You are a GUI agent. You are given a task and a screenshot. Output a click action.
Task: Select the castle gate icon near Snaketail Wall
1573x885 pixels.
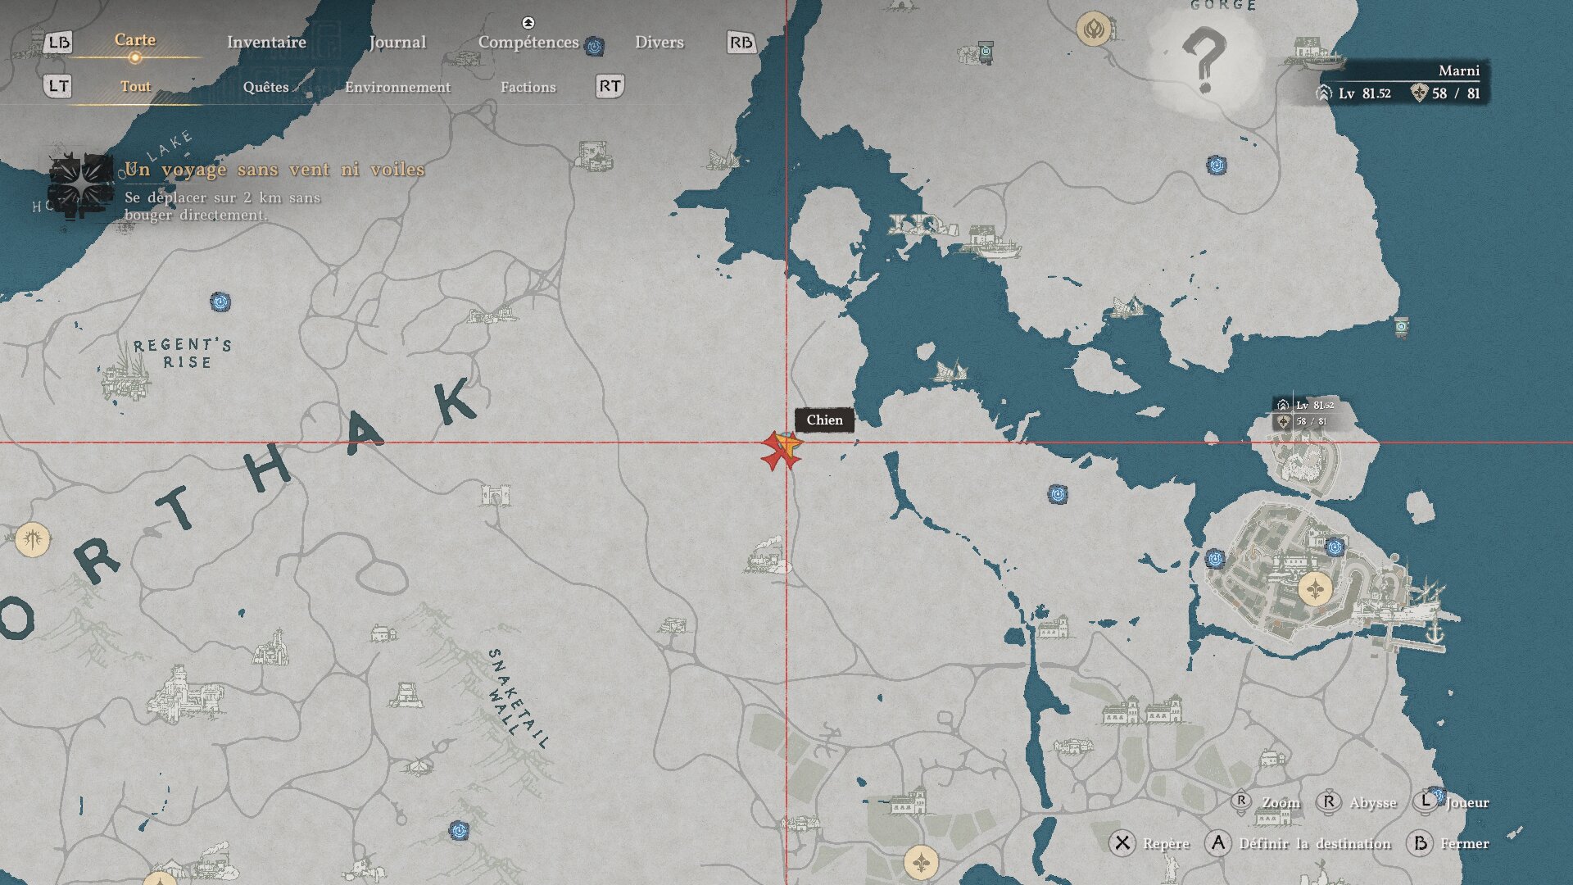[x=495, y=495]
